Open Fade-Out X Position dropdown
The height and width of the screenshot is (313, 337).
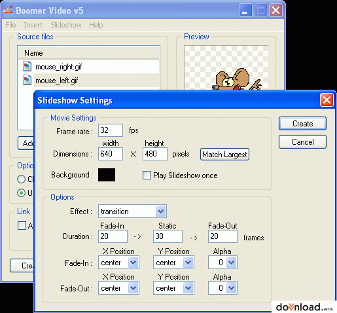pyautogui.click(x=133, y=288)
